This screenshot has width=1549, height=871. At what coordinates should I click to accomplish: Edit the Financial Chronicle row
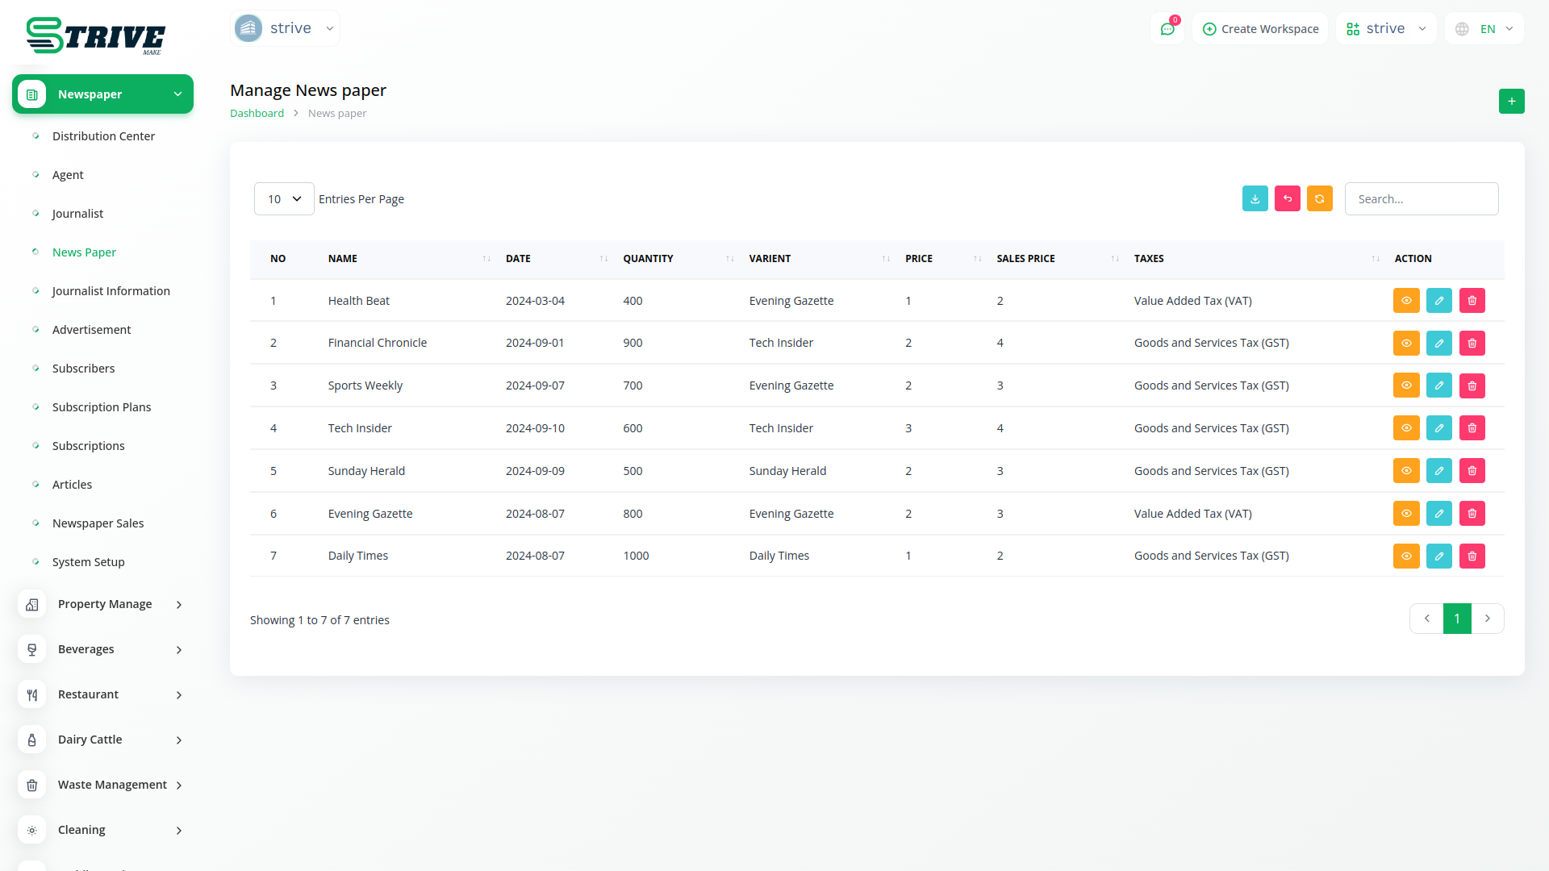pos(1438,343)
